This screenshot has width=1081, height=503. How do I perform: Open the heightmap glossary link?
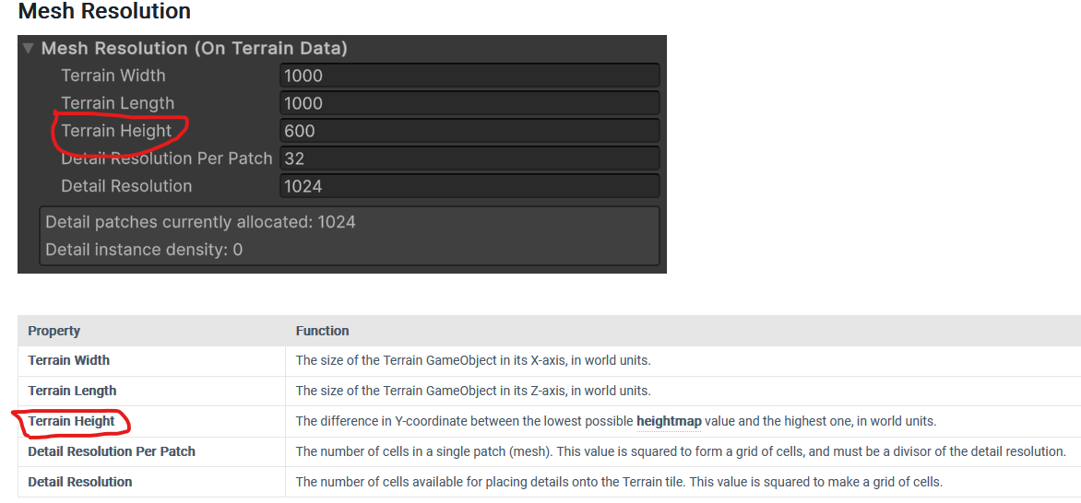(x=668, y=421)
